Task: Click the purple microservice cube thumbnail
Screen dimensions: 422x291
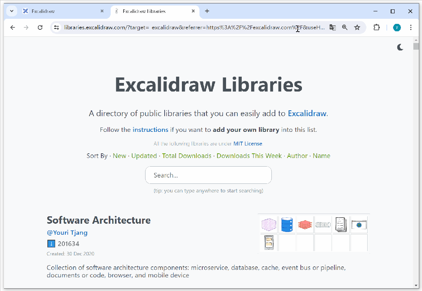Action: [x=269, y=225]
